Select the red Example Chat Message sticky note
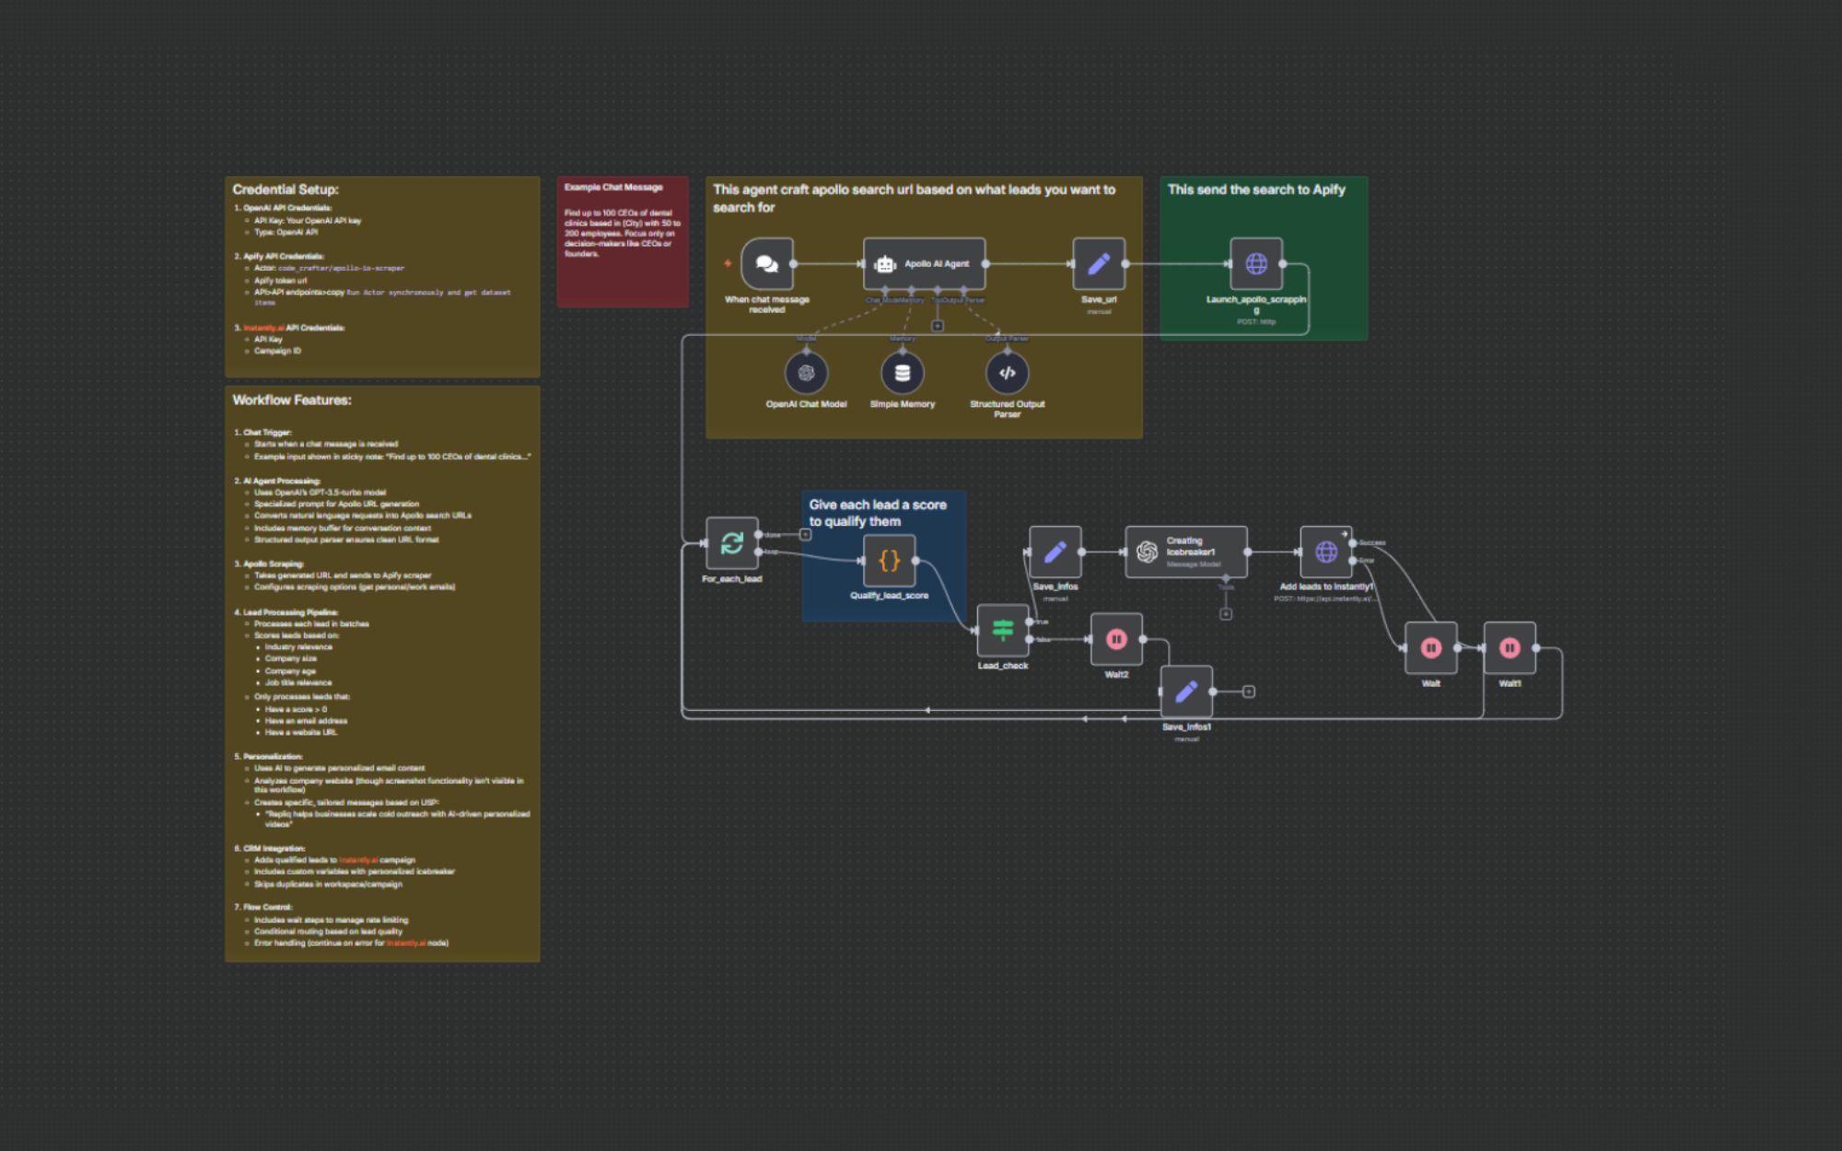The height and width of the screenshot is (1151, 1842). pyautogui.click(x=623, y=241)
